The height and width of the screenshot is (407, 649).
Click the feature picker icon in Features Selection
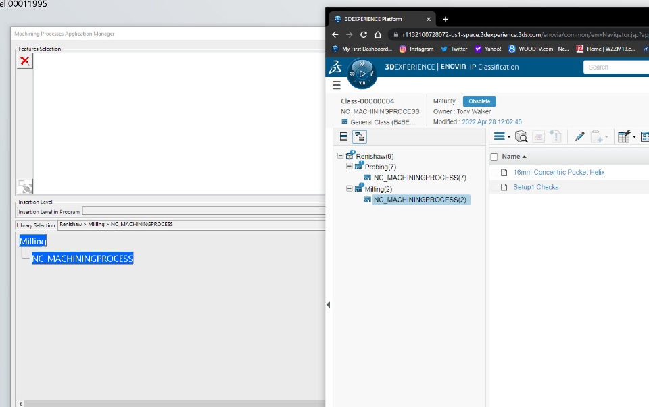25,187
